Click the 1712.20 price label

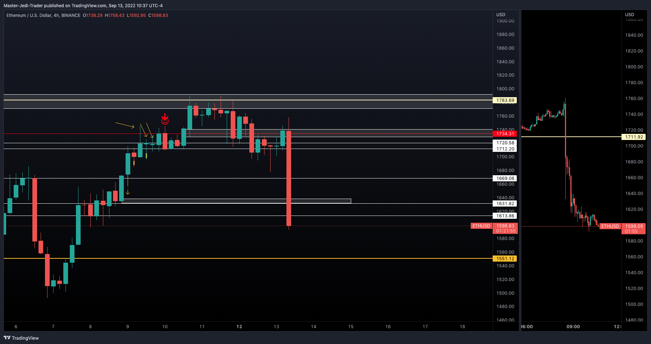coord(505,149)
